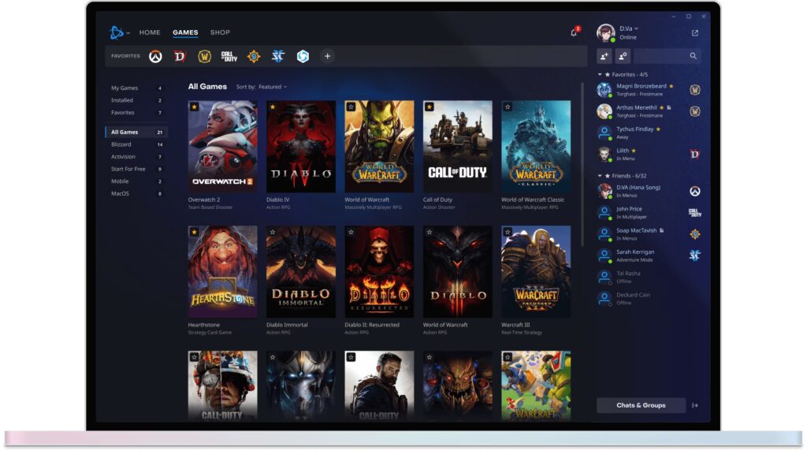Select the StarCraft icon in favorites bar
Viewport: 807px width, 451px height.
277,56
